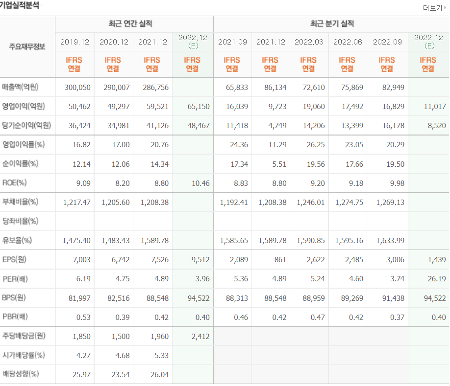Click the ROE(%) row label
The width and height of the screenshot is (450, 386).
(x=14, y=182)
